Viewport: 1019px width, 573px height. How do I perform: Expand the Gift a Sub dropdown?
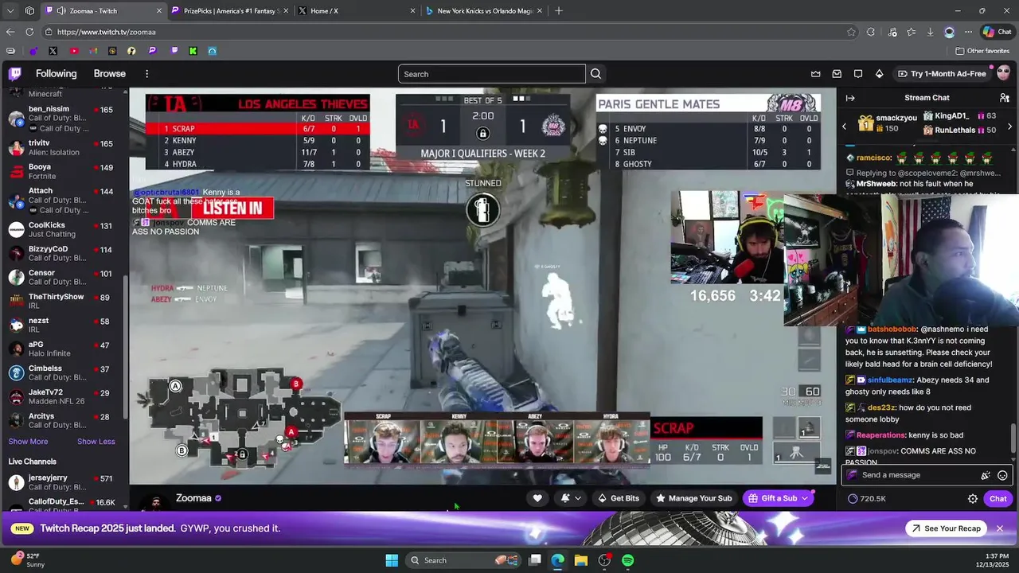805,498
